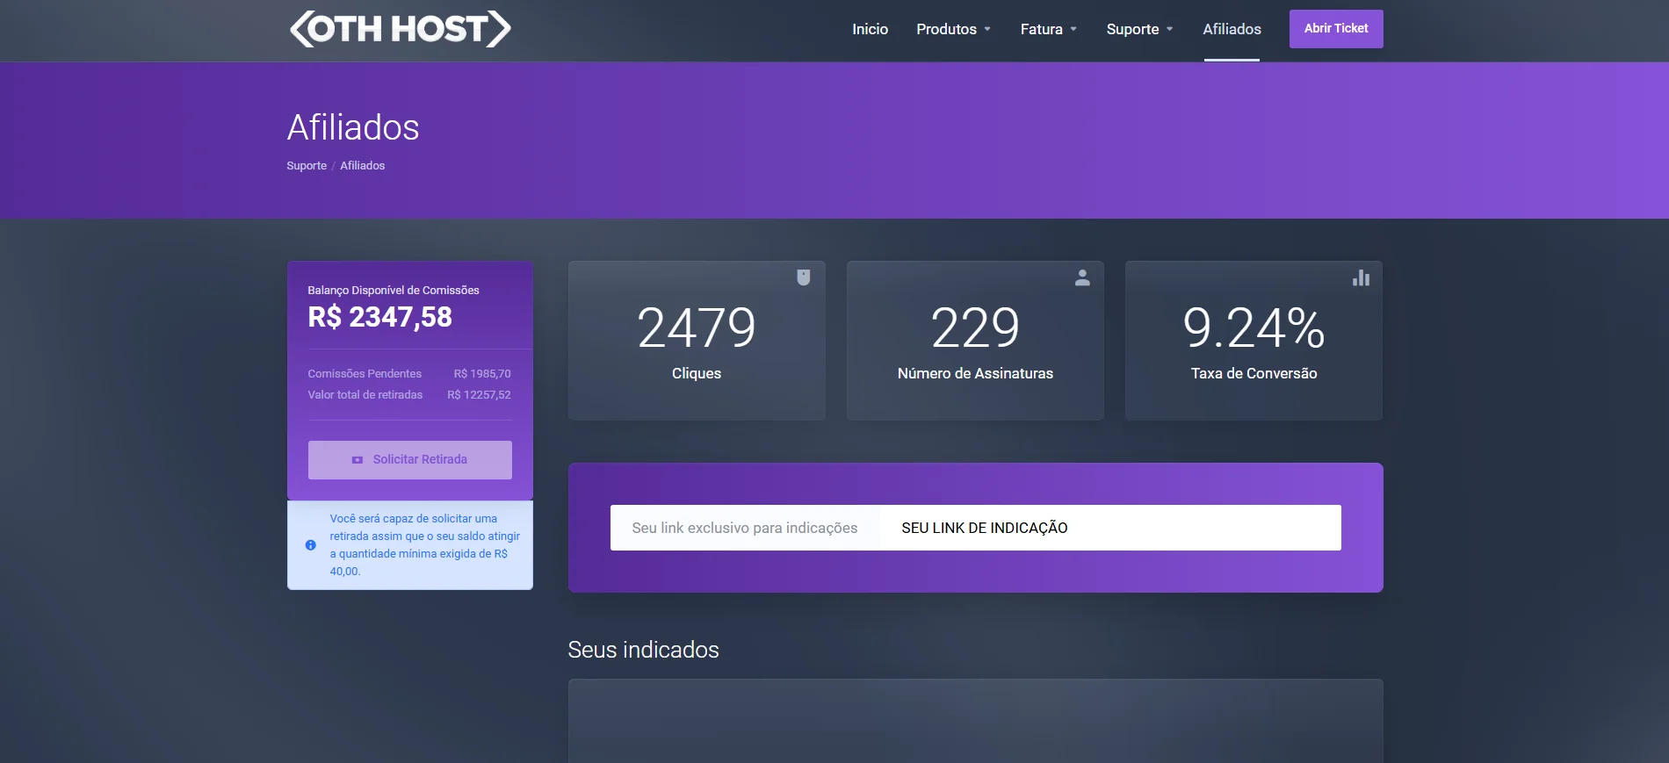Click the 'Seus indicados' heading
Image resolution: width=1669 pixels, height=763 pixels.
(643, 650)
